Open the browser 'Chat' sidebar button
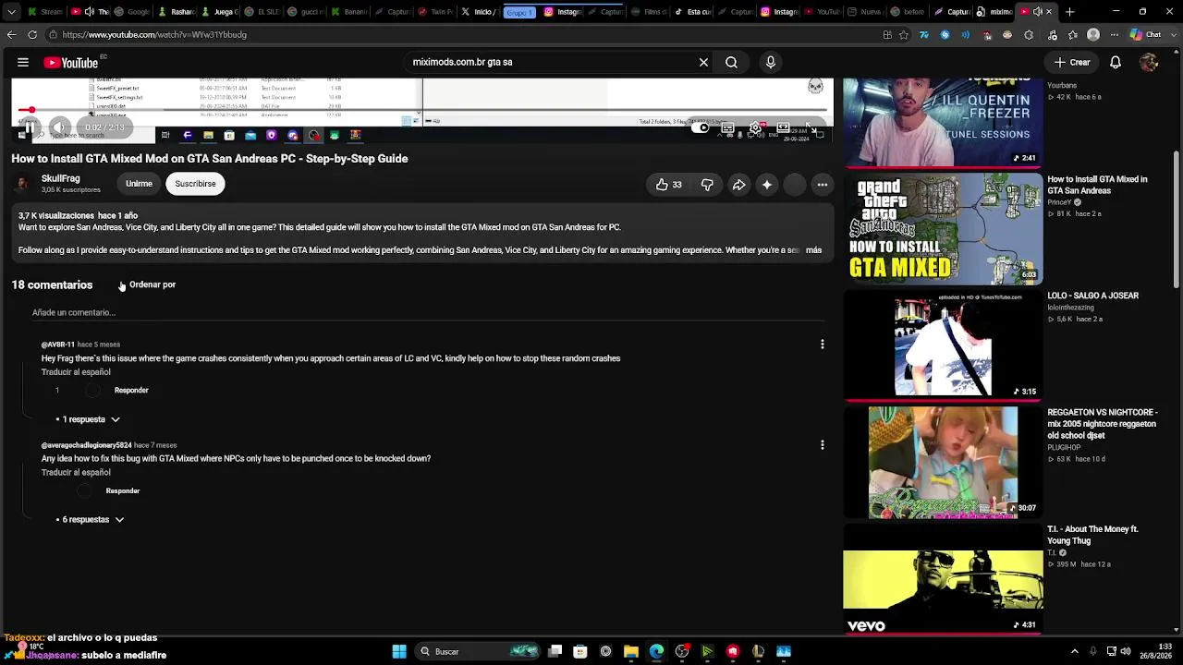The width and height of the screenshot is (1183, 665). [1146, 34]
